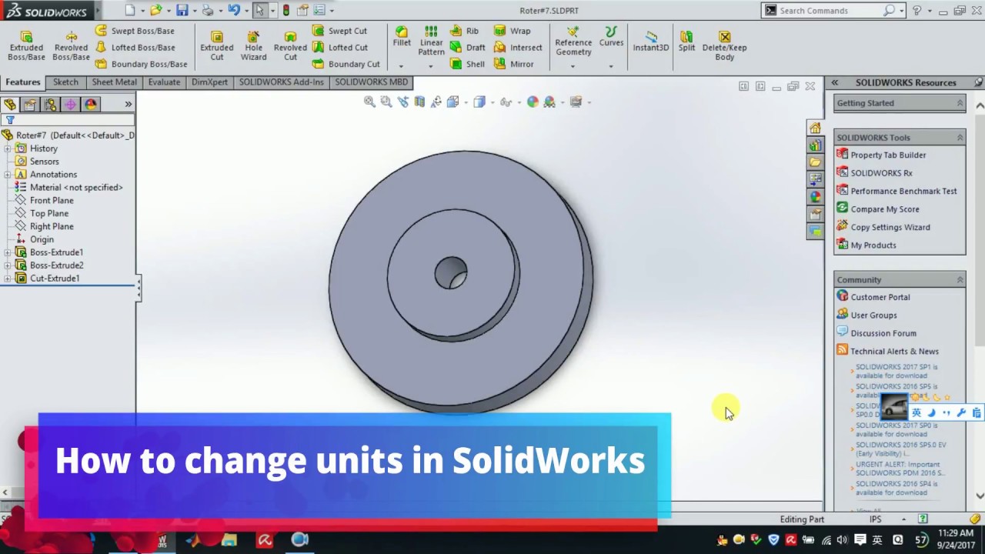Click the Extruded Boss/Base tool

point(26,46)
